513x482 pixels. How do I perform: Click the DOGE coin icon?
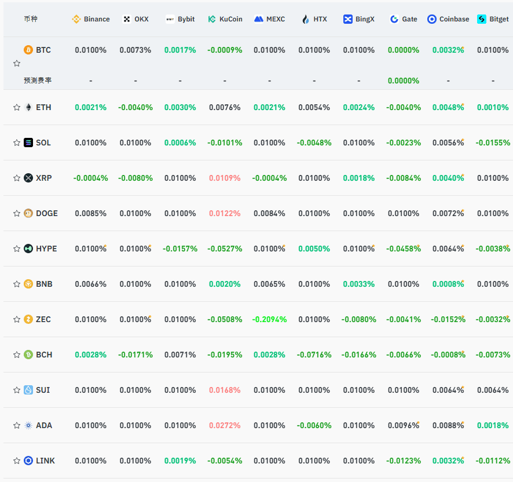tap(28, 214)
